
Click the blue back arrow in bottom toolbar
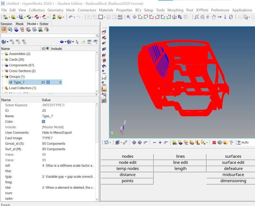(x=134, y=142)
